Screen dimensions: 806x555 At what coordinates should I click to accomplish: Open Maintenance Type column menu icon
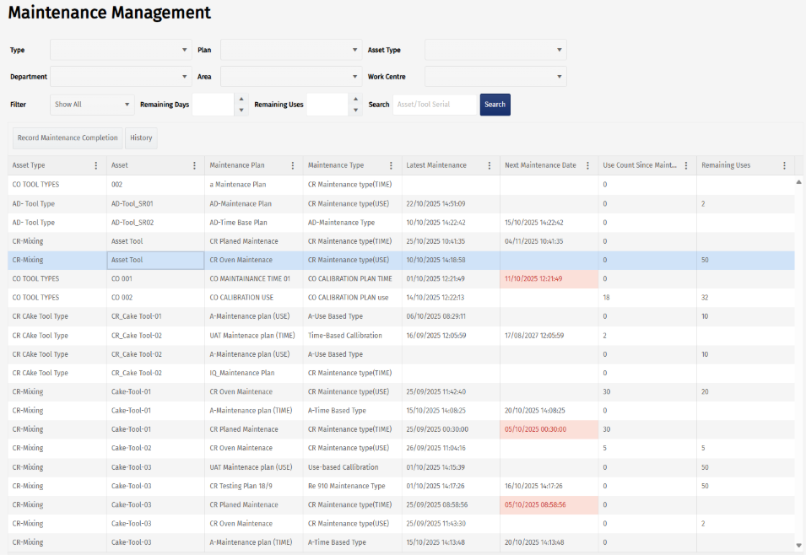391,165
